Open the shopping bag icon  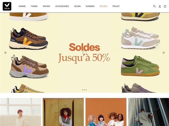tap(165, 6)
